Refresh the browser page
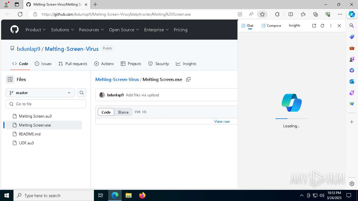The image size is (358, 201). click(x=20, y=14)
